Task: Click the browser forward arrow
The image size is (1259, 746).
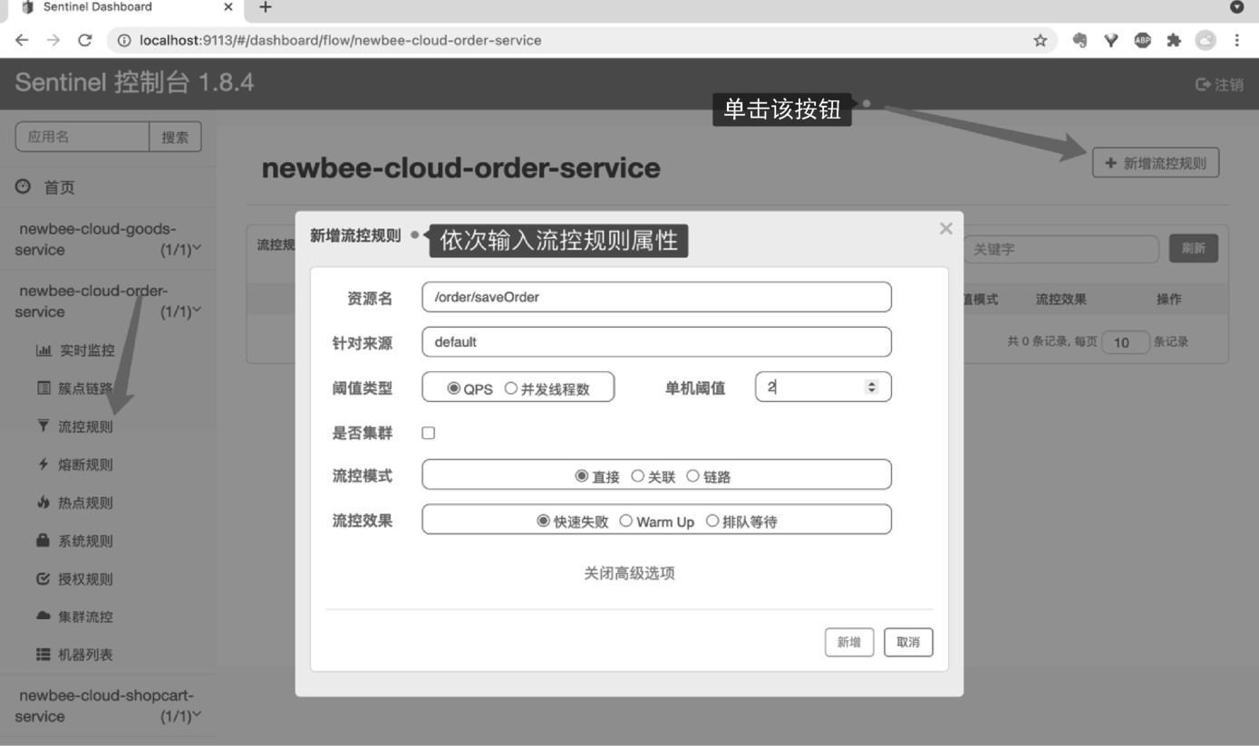Action: pyautogui.click(x=53, y=40)
